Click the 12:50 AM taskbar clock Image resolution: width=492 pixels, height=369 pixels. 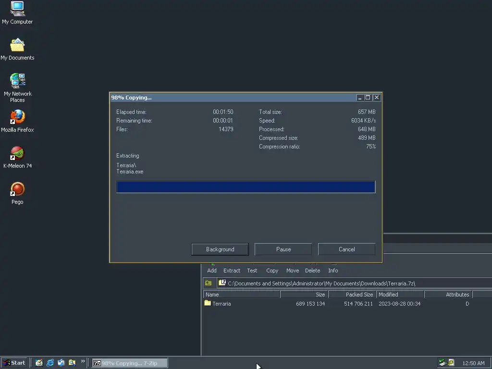click(x=473, y=363)
